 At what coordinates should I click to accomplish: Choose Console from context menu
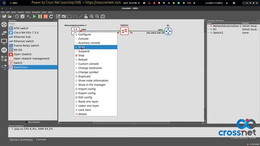(96, 39)
